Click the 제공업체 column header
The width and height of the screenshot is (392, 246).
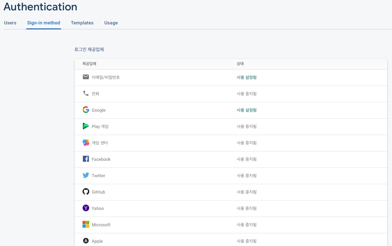click(89, 64)
